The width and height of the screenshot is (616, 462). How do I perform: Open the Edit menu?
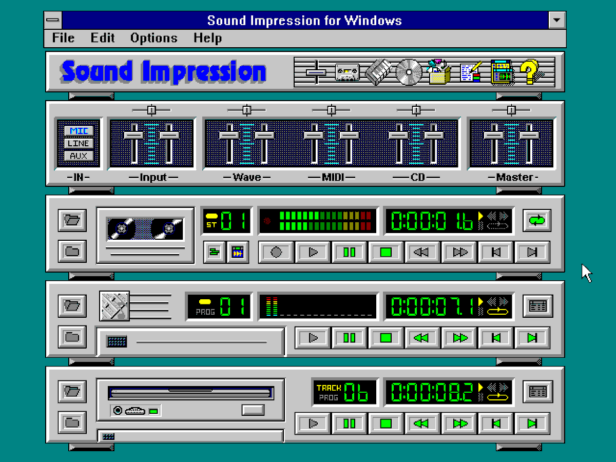point(103,38)
